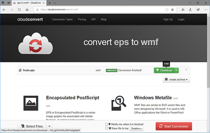Change source format eps in heading
Image resolution: width=210 pixels, height=133 pixels.
(x=121, y=42)
